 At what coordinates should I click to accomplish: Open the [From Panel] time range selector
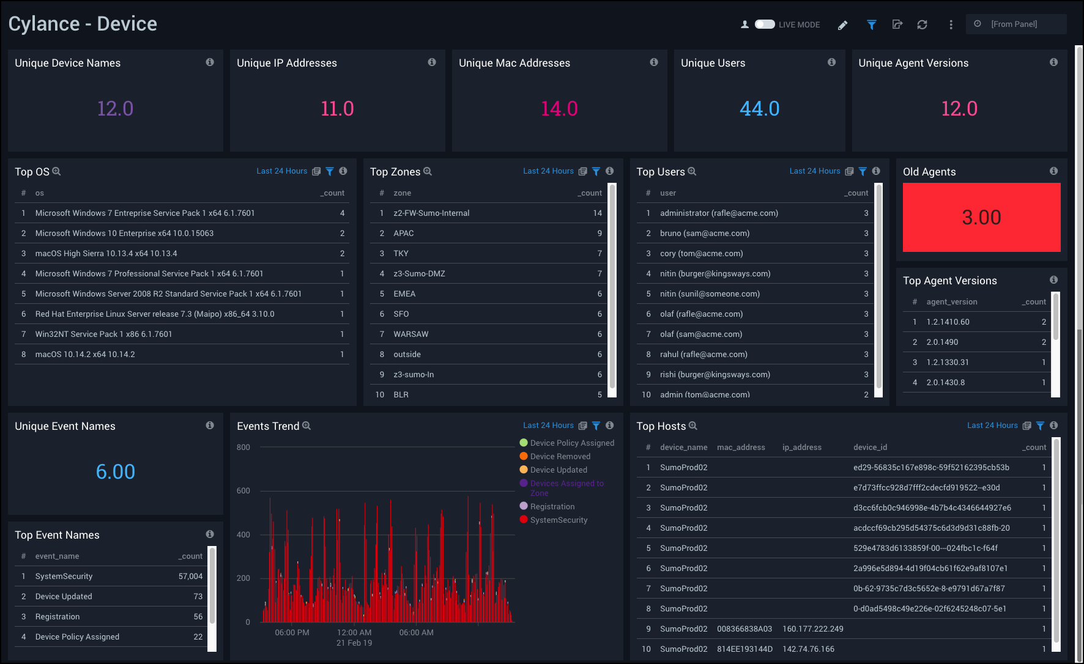[x=1016, y=24]
